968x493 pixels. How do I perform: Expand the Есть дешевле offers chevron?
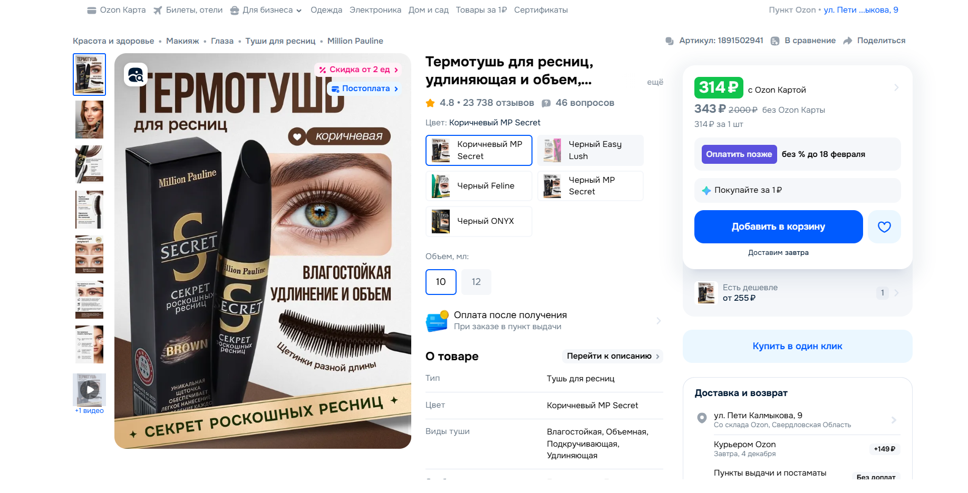point(896,293)
